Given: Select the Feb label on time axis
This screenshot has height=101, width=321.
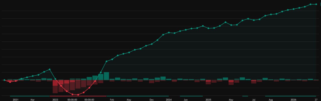Looking at the screenshot, I should [x=112, y=100].
